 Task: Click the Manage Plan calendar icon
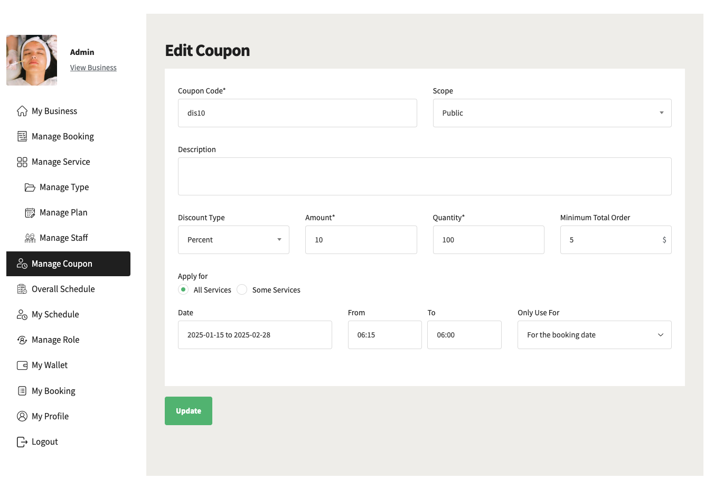30,213
